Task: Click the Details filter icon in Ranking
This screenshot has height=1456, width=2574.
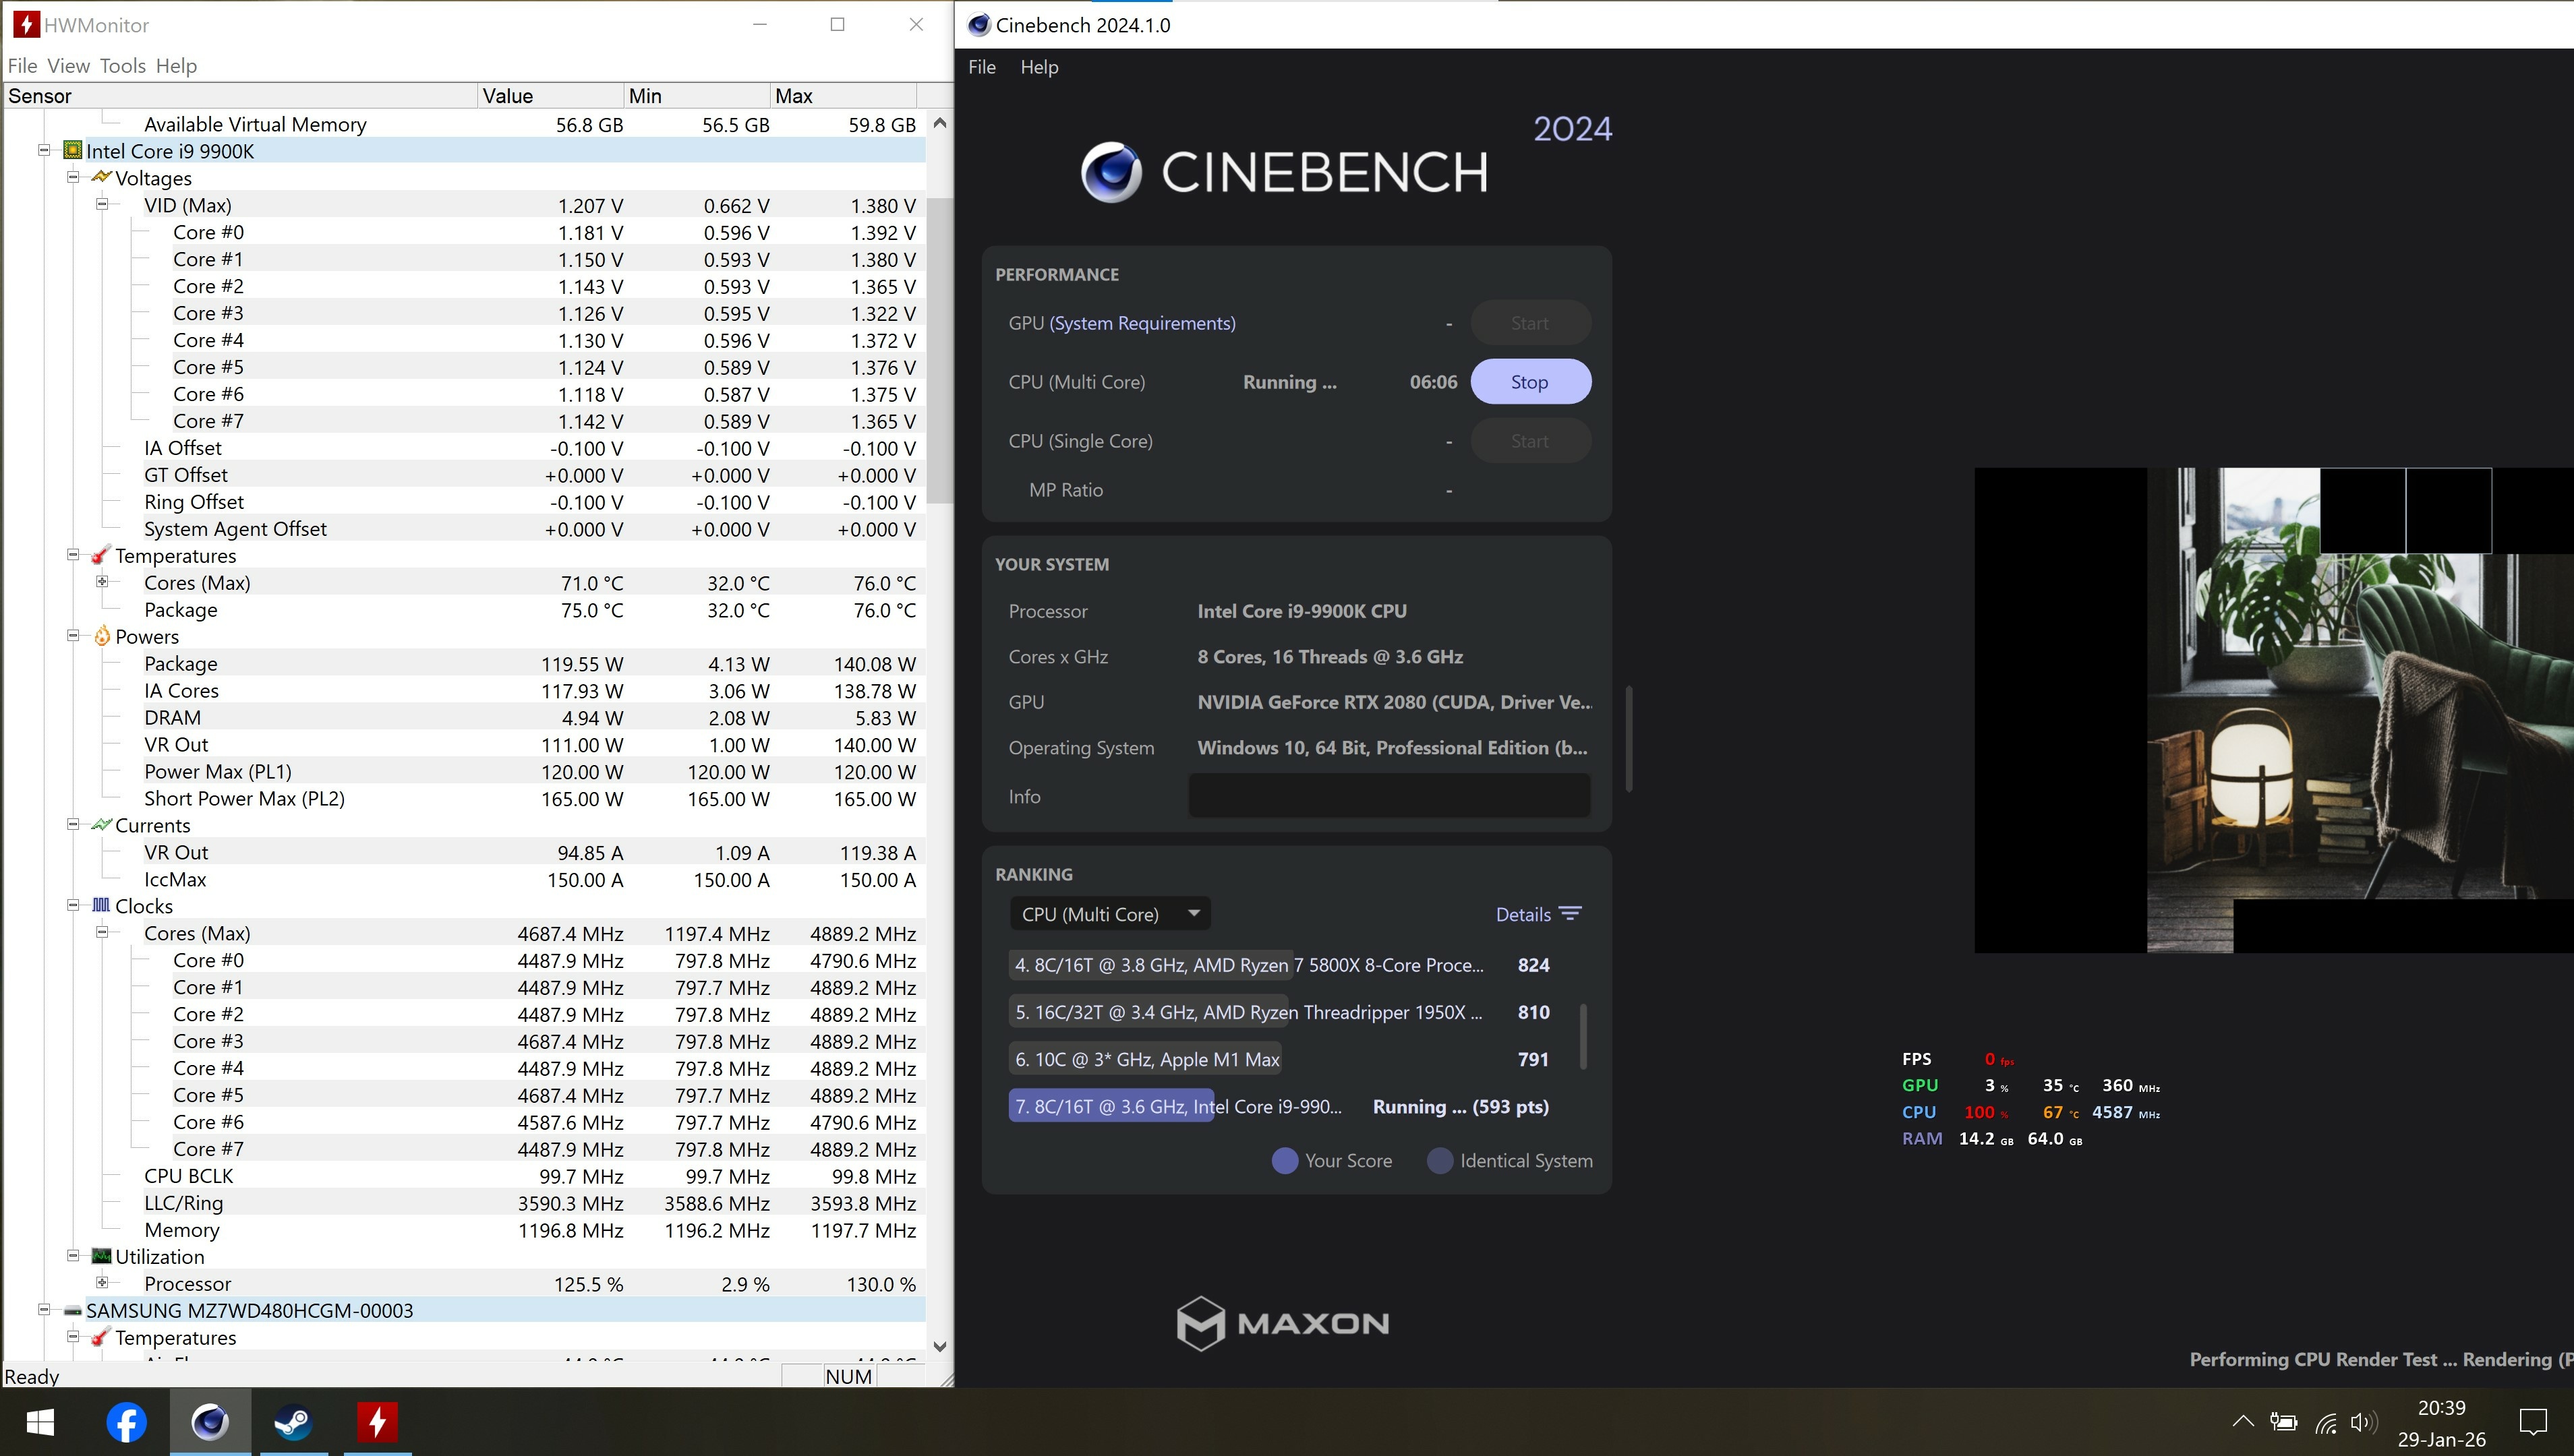Action: (1571, 914)
